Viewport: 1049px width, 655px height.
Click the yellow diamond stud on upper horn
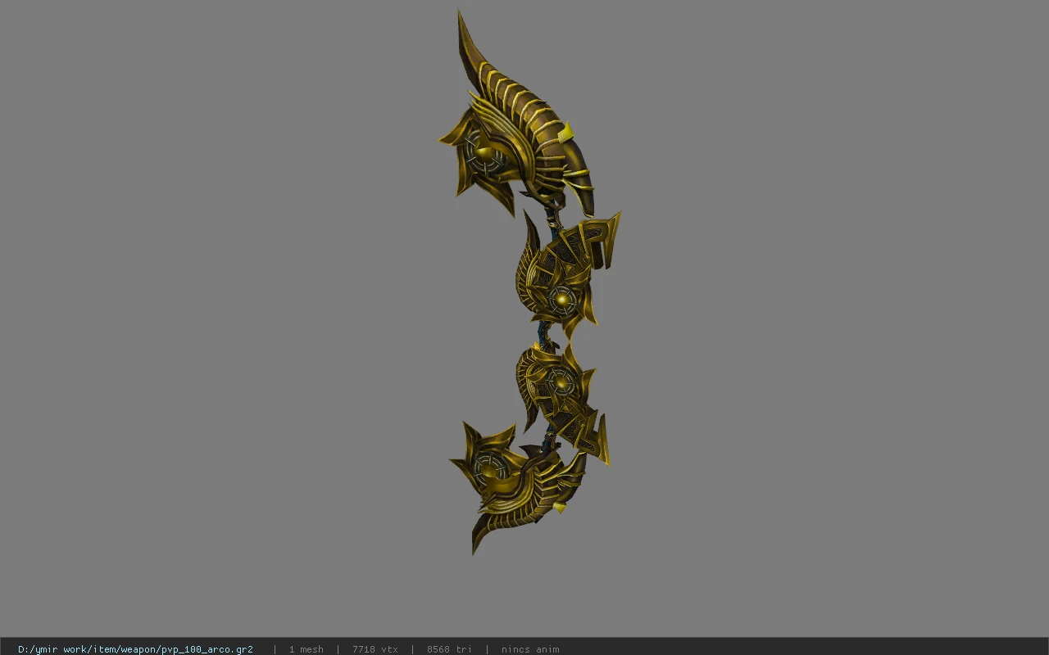[x=565, y=133]
